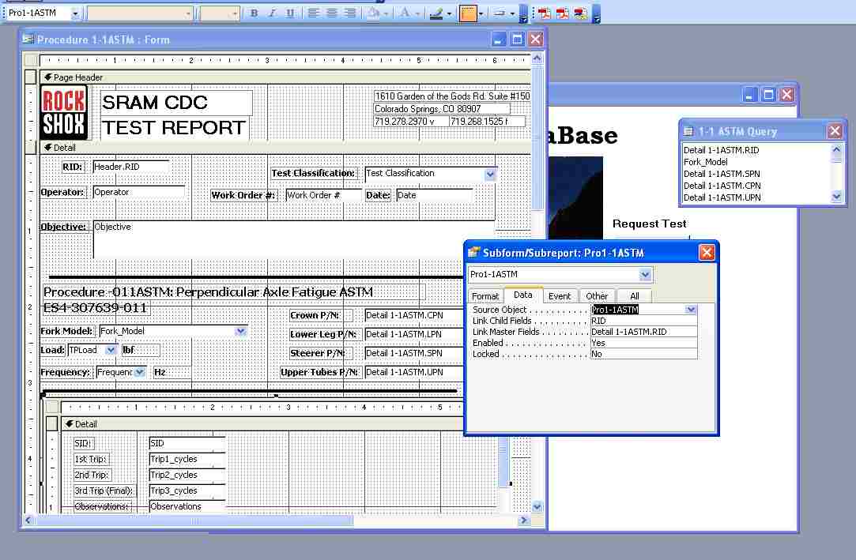Click the form's vertical scrollbar down arrow
Screen dimensions: 856x560
point(537,506)
